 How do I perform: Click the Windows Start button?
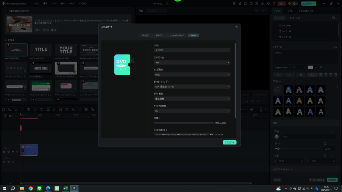tap(4, 188)
